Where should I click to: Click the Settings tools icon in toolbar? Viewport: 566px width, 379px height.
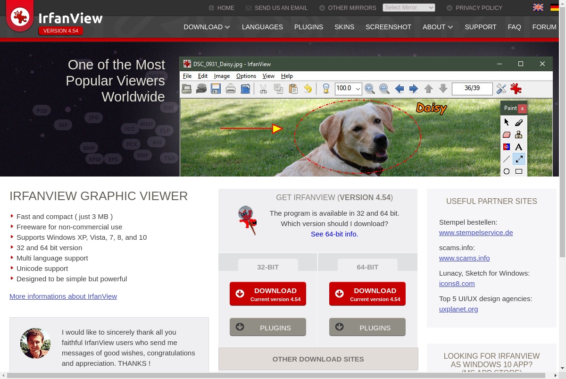(x=501, y=89)
